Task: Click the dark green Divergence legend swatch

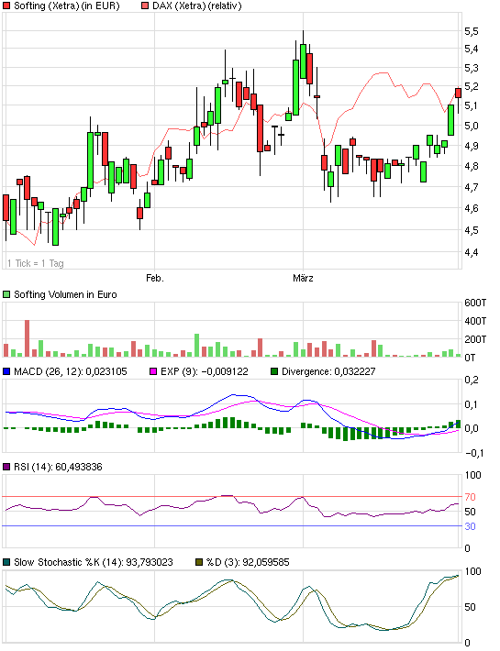Action: [274, 371]
